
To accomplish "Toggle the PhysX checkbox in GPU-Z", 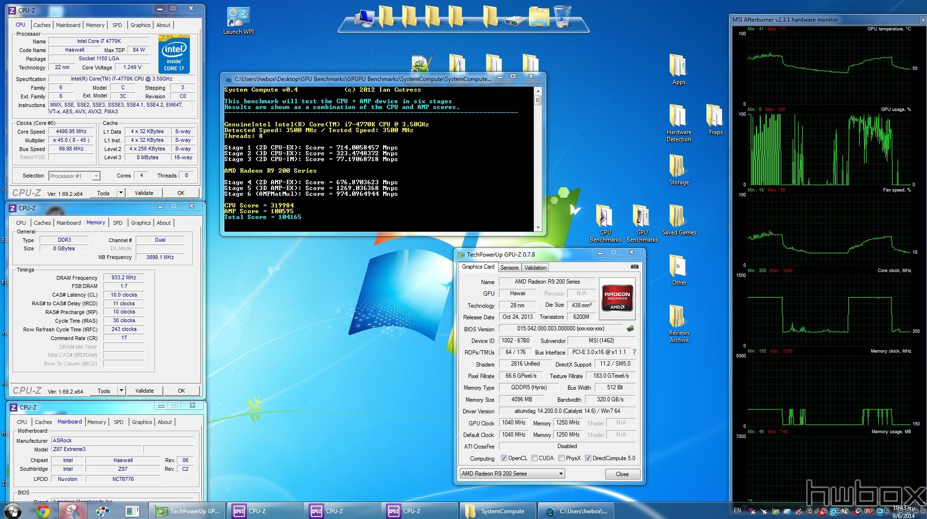I will point(561,458).
